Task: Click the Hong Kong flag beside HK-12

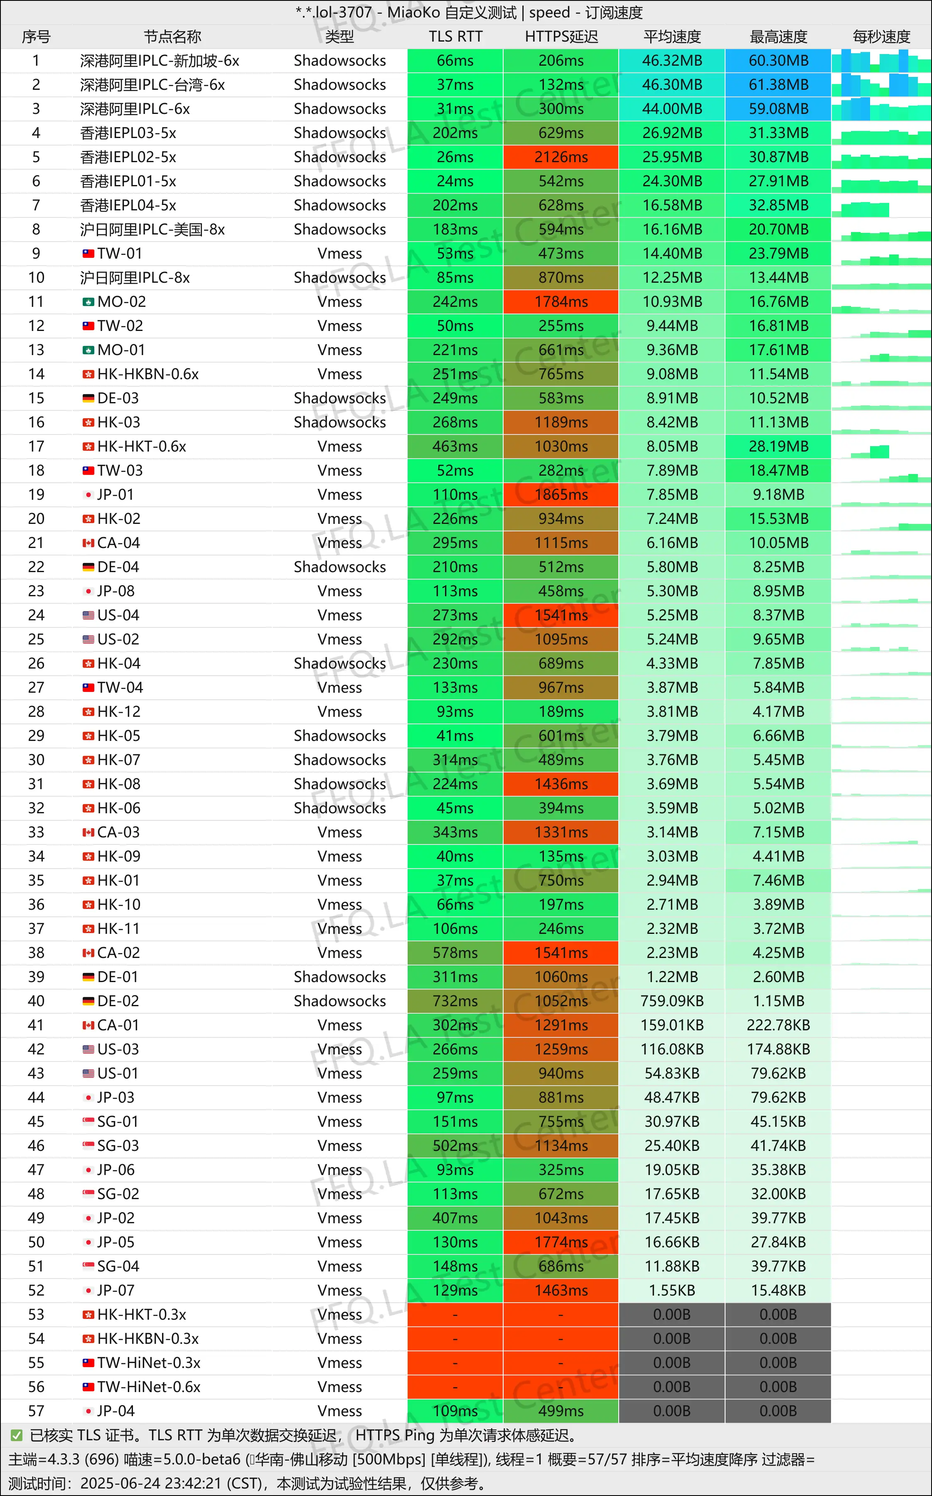Action: [x=88, y=711]
